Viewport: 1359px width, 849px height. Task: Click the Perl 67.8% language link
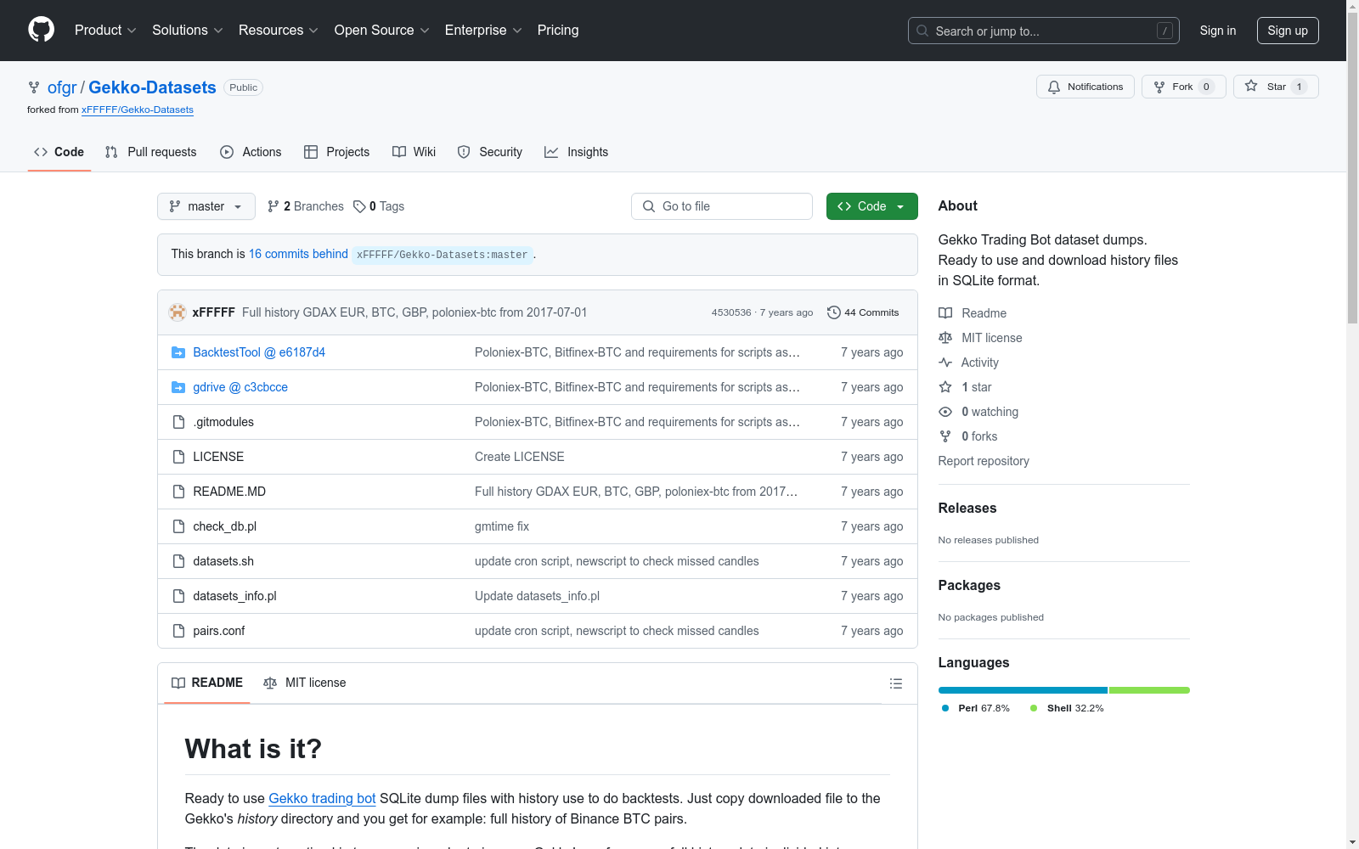(975, 708)
